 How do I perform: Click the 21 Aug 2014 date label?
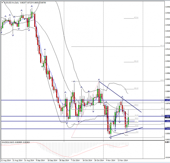pos(17,161)
